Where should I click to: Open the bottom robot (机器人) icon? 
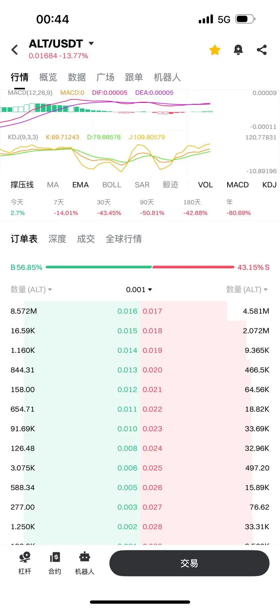(85, 563)
